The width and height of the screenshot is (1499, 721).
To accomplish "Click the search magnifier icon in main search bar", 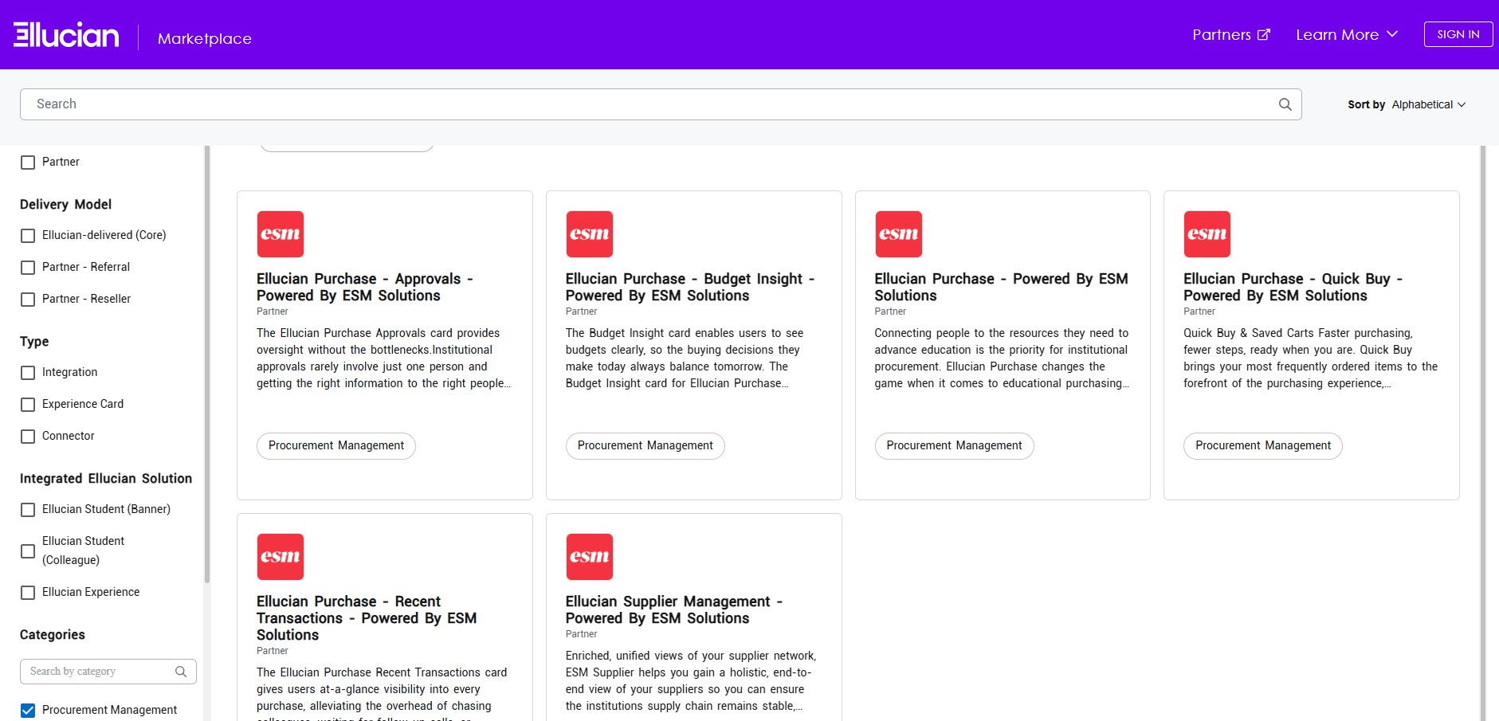I will (x=1285, y=104).
